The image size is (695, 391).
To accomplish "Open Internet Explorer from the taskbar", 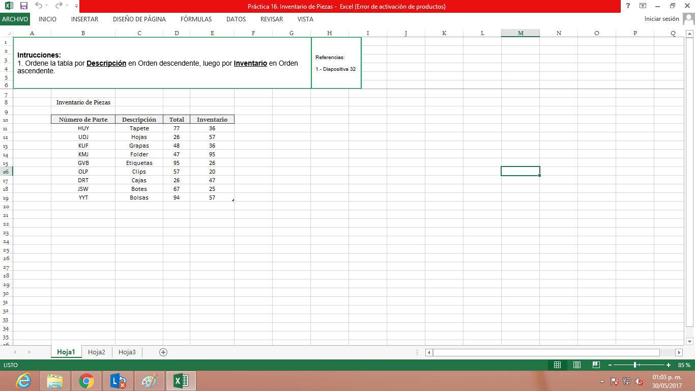I will [x=23, y=381].
